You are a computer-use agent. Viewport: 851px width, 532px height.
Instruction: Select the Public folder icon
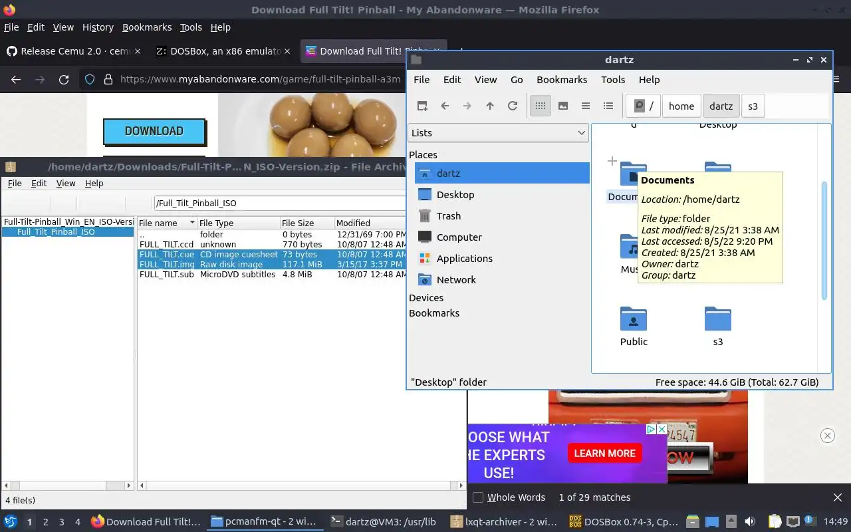(634, 320)
